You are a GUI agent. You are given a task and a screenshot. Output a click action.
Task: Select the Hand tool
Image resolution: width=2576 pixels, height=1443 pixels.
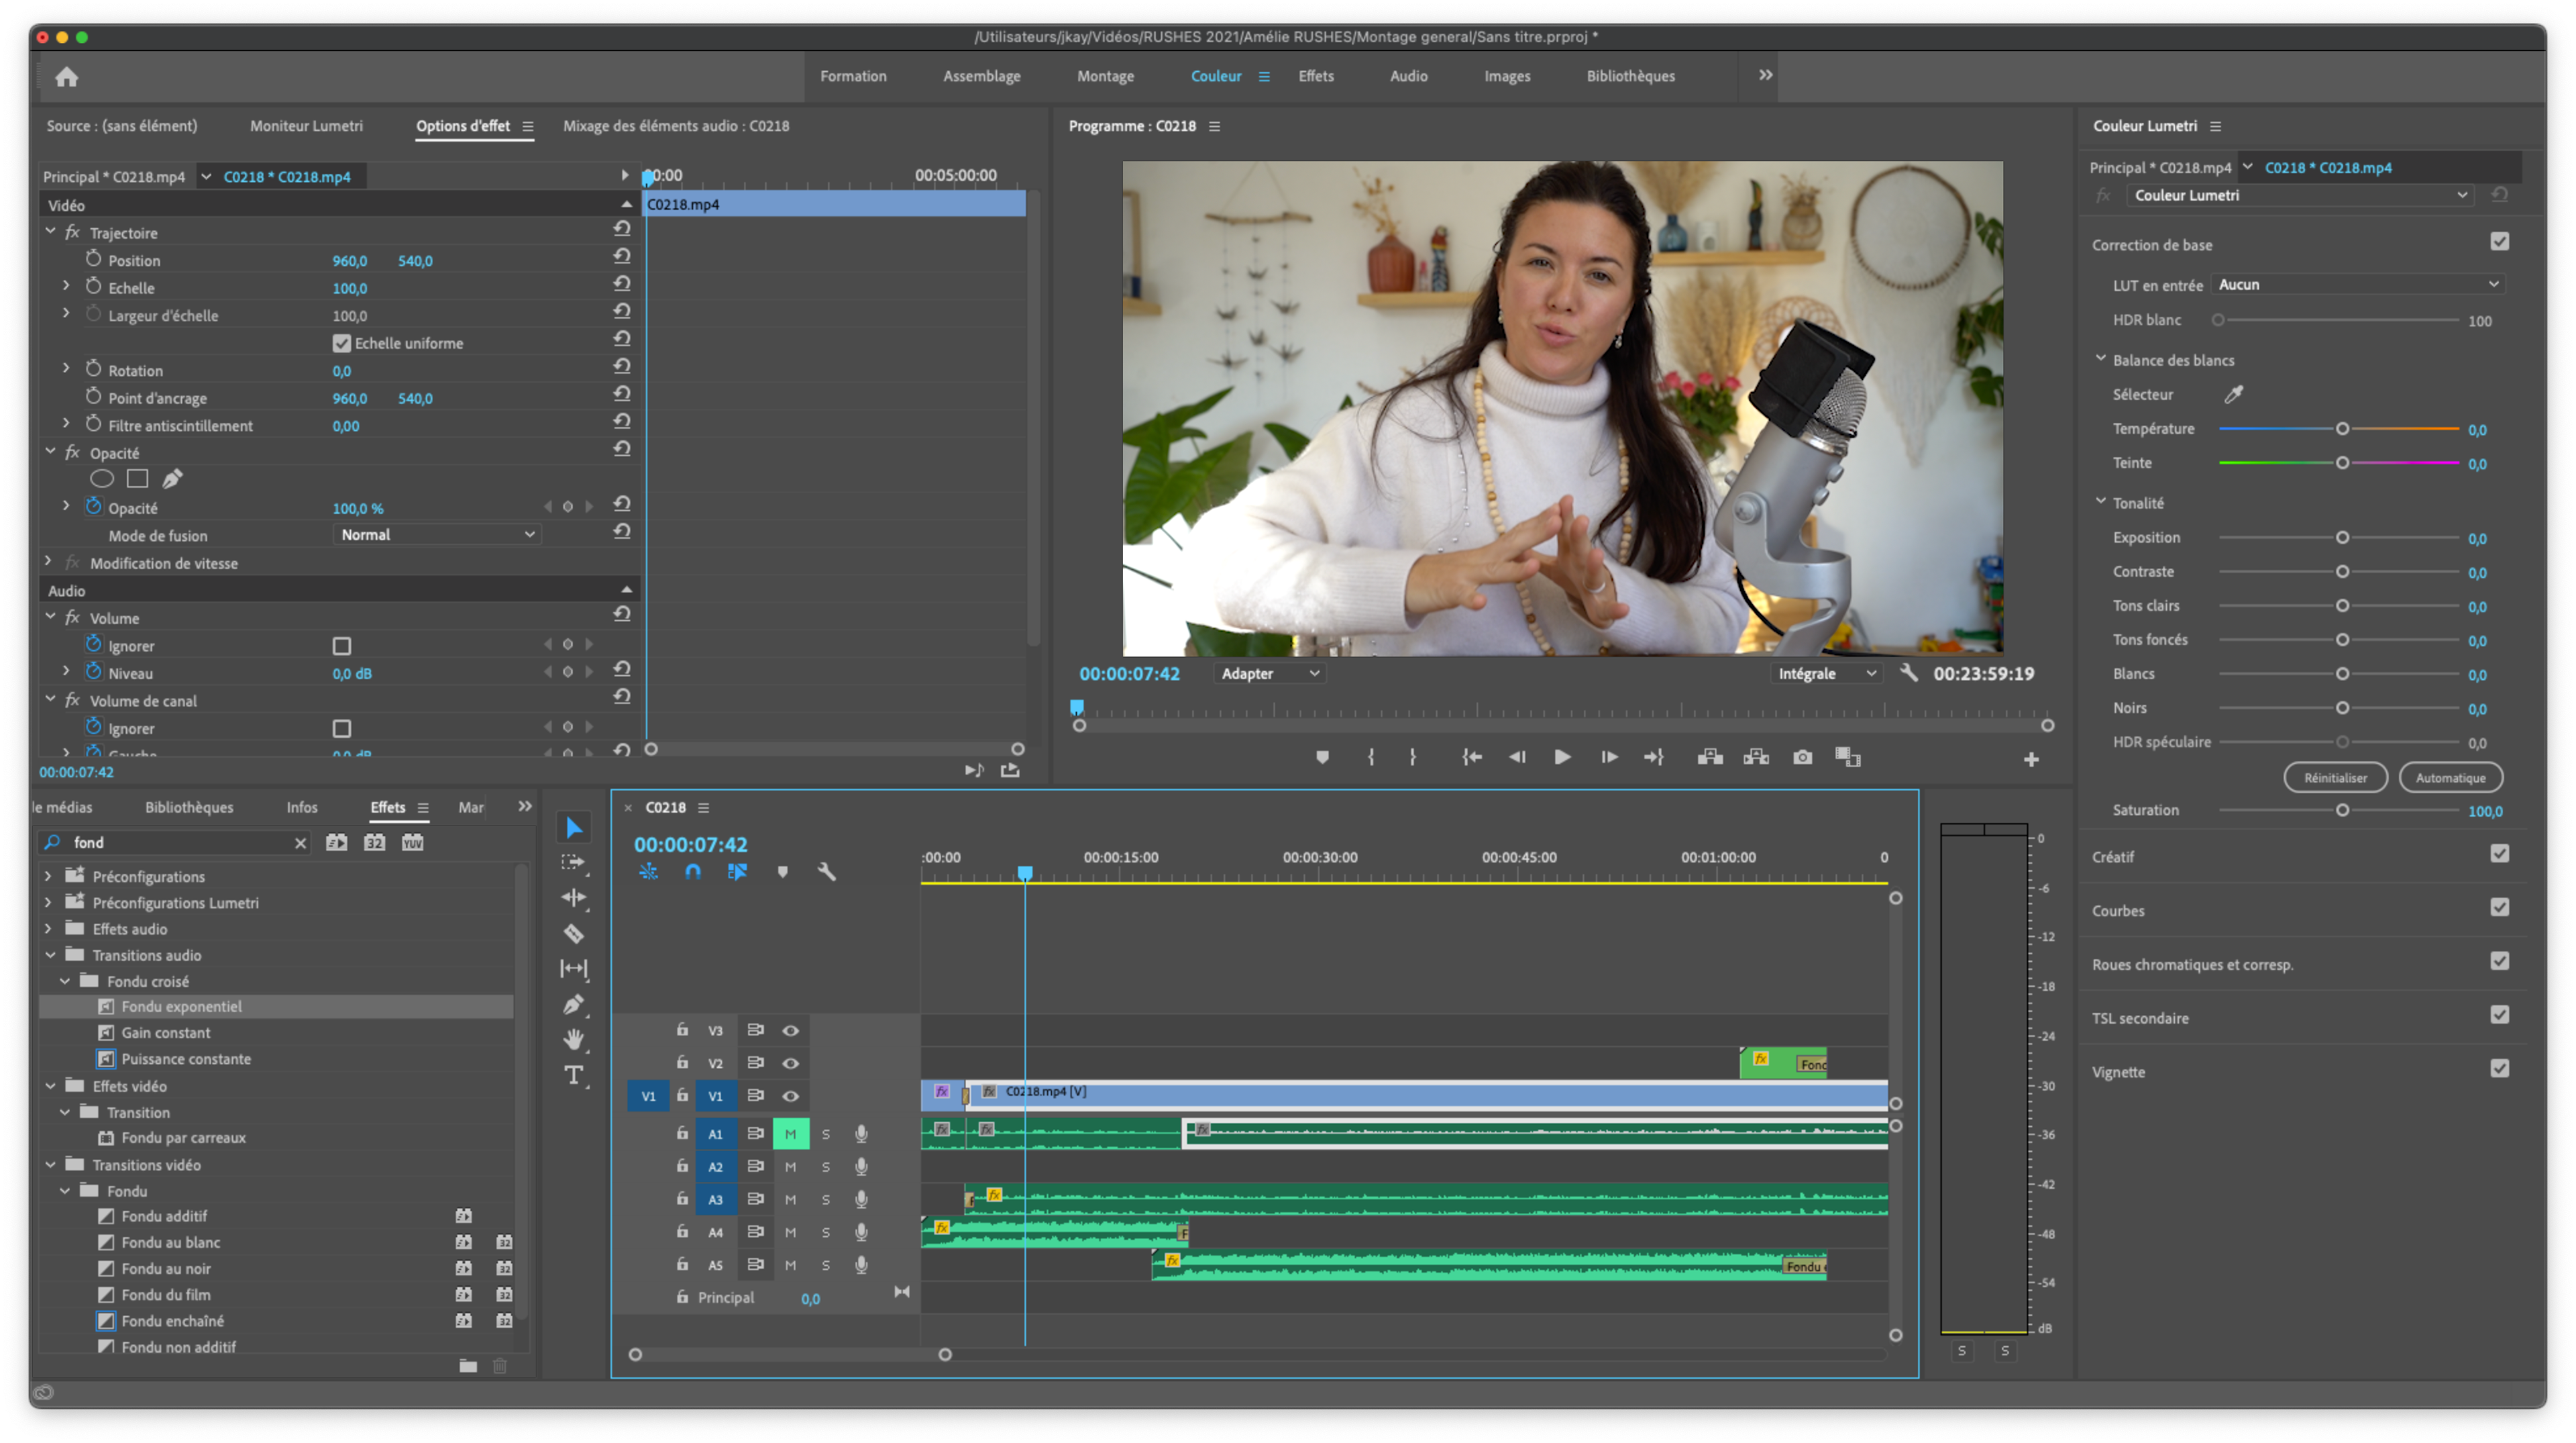coord(573,1040)
